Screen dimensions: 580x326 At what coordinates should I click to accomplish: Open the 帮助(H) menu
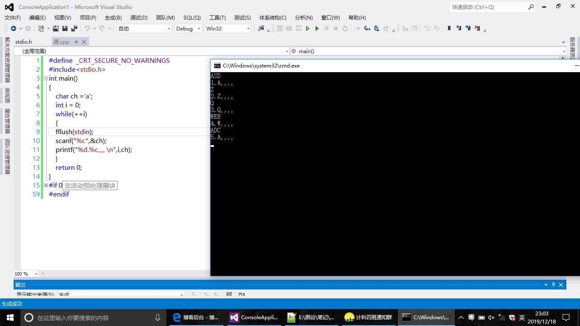pos(357,17)
